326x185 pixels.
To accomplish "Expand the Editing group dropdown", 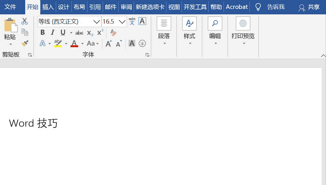I will (x=216, y=43).
